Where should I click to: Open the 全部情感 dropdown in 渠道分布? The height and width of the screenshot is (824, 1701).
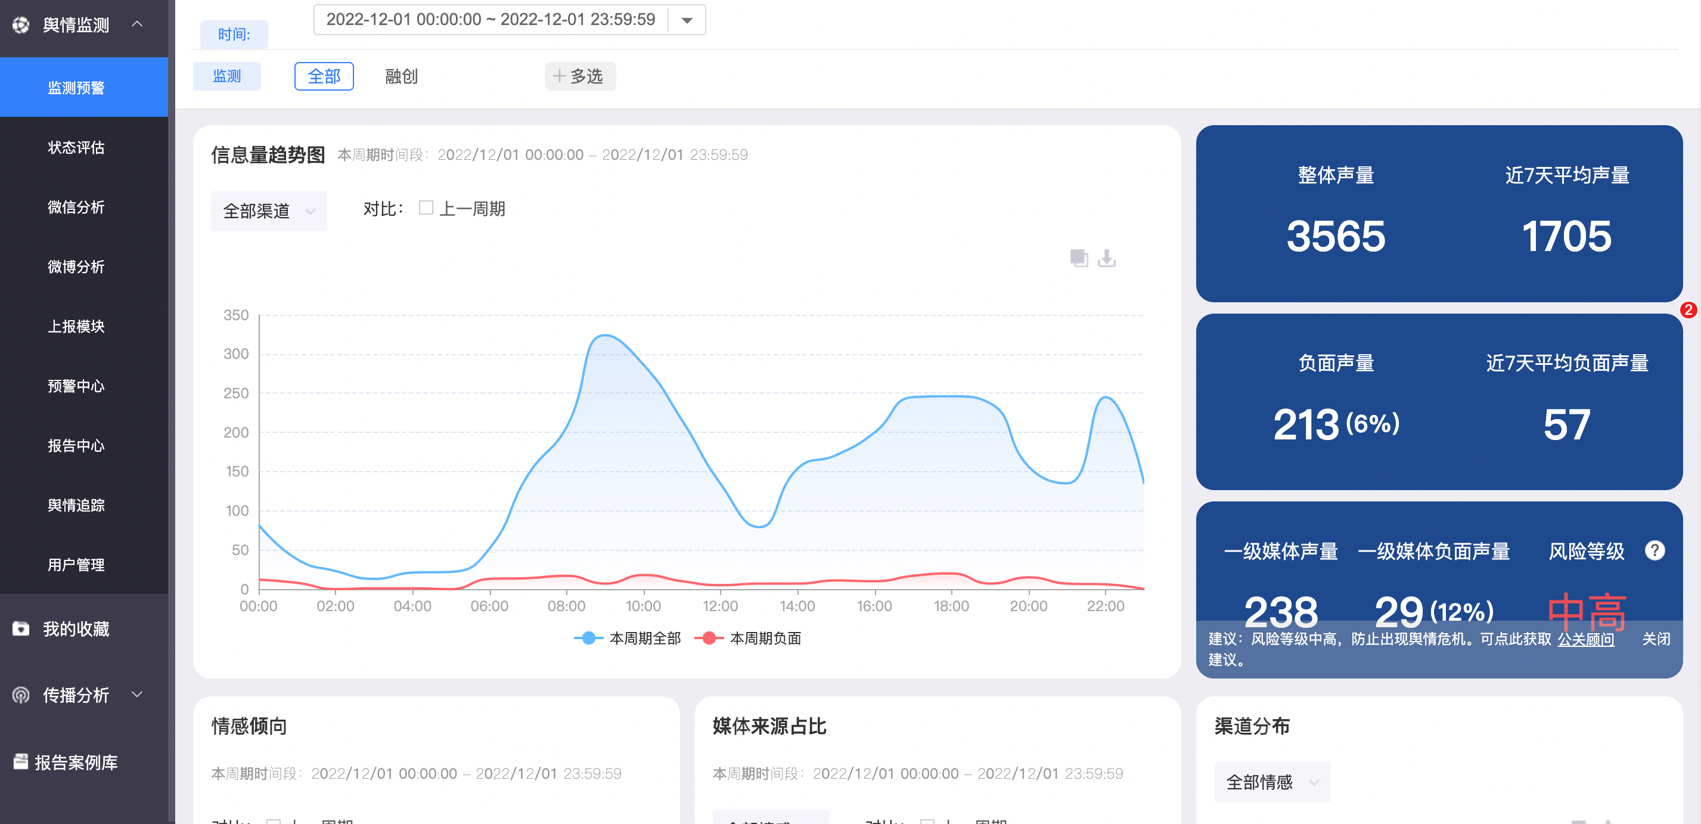coord(1272,782)
